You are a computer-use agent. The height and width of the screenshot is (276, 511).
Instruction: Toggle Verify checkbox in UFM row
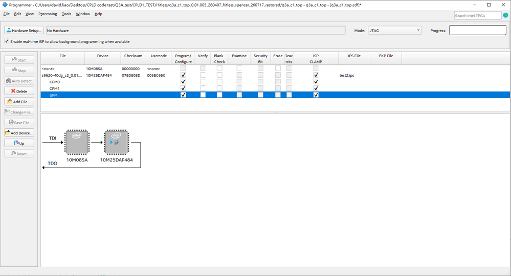[x=203, y=95]
